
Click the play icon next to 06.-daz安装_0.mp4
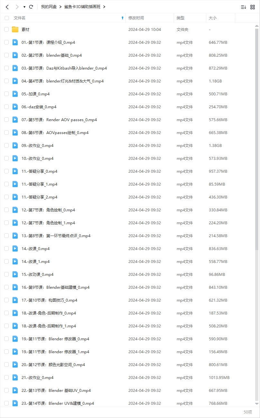[15, 107]
